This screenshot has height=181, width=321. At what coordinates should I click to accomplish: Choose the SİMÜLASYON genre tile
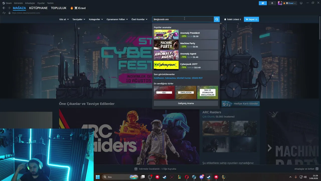point(186,92)
